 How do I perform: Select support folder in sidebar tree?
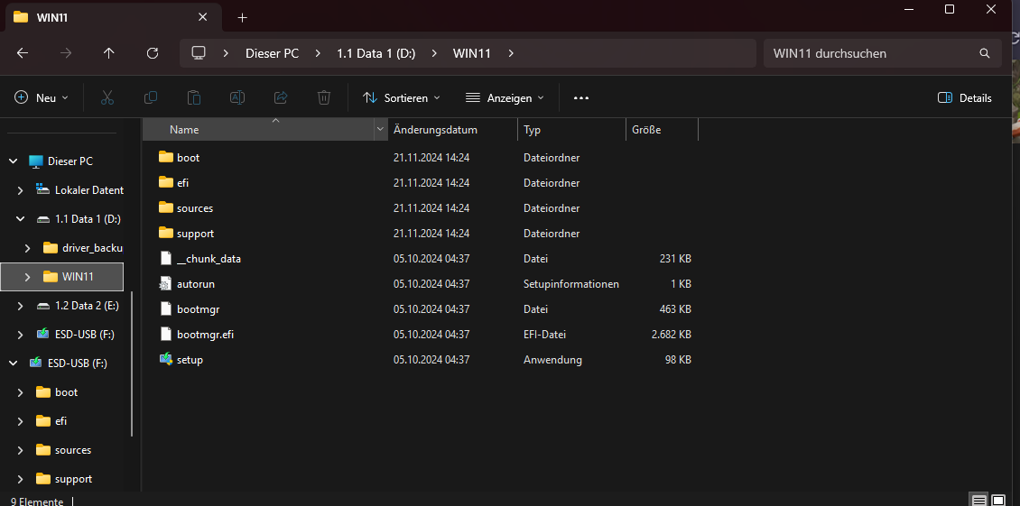pos(73,479)
